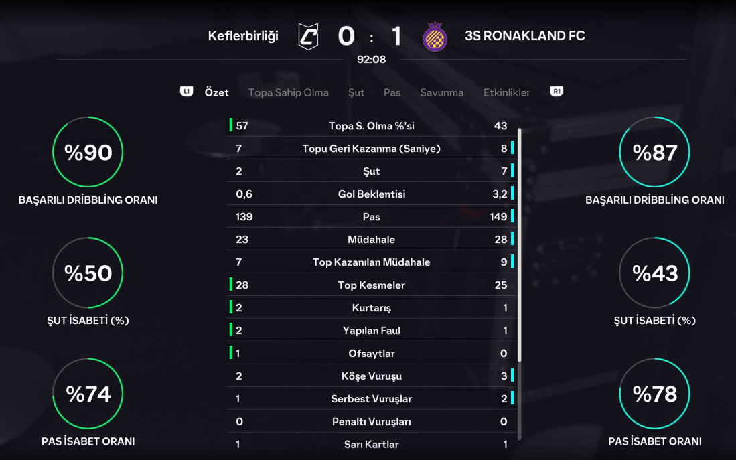Click the left %90 dribbling success ring

[88, 153]
